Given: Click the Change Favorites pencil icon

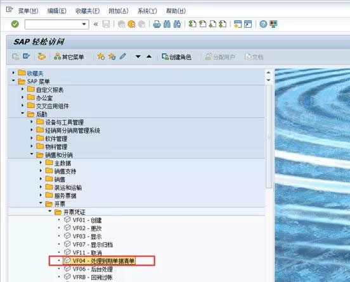Looking at the screenshot, I should 123,56.
